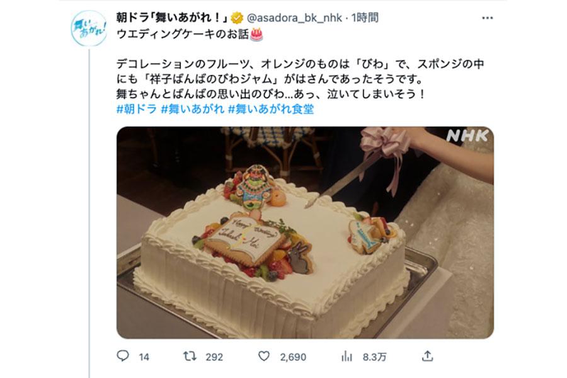Click the retweet count 292
Screen dimensions: 567x378
pyautogui.click(x=214, y=357)
